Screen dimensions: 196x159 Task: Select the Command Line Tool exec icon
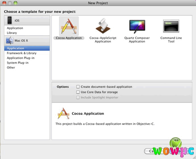point(171,26)
